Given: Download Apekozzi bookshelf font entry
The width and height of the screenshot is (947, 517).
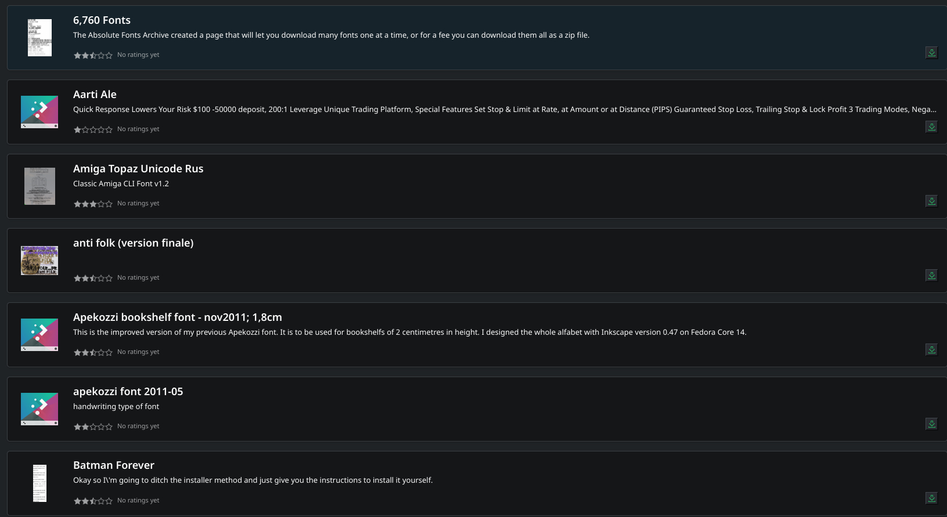Looking at the screenshot, I should pyautogui.click(x=931, y=350).
